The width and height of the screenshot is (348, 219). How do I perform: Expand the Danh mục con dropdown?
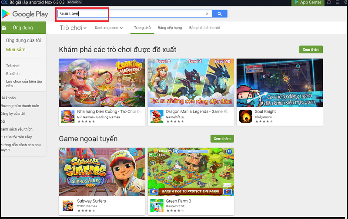tap(109, 28)
